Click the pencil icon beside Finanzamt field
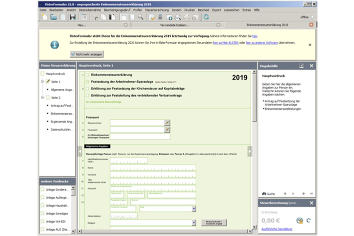Viewport: 354px width, 236px height. 167,129
